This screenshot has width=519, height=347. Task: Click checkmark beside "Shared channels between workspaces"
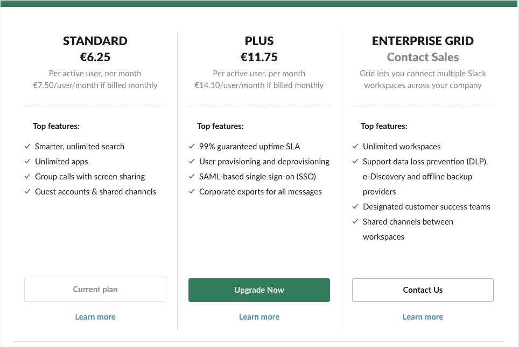pos(355,221)
